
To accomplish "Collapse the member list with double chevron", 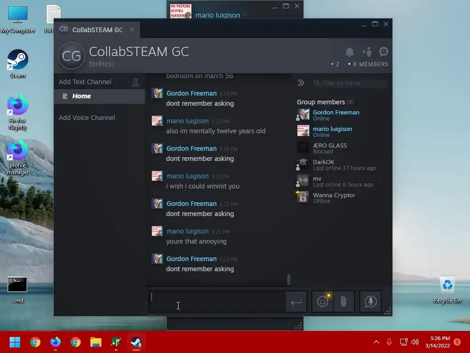I will click(x=301, y=83).
